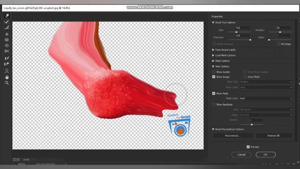Screen dimensions: 300x169
Task: Select the Bloat tool
Action: (x=7, y=46)
